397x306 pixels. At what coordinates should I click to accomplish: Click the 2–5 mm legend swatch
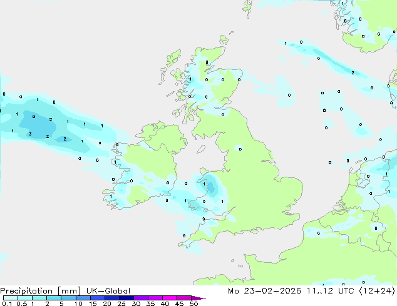(54, 298)
